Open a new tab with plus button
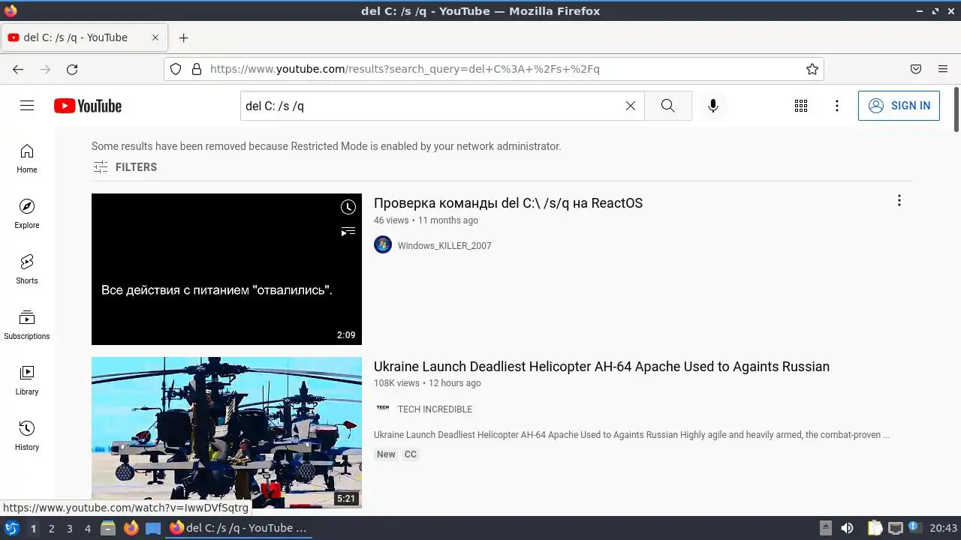Screen dimensions: 961x540 [x=183, y=37]
